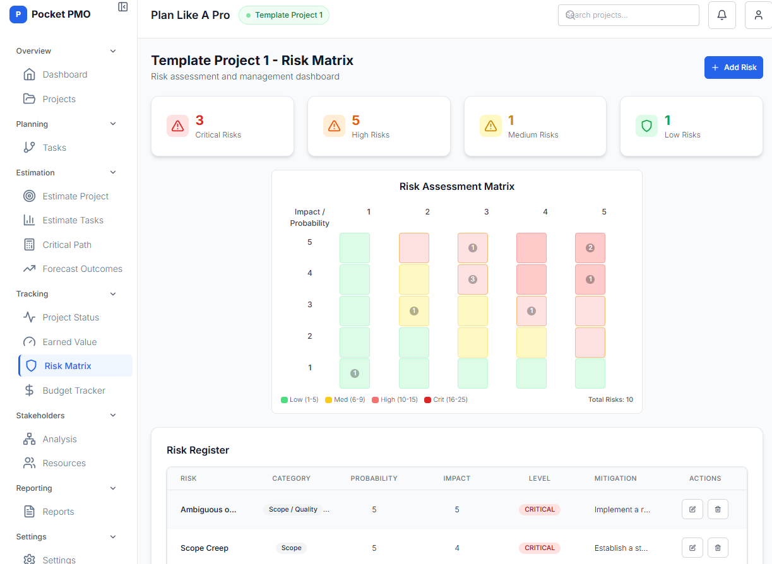Select the red Critical risk cell showing 2
The image size is (772, 564).
coord(590,247)
